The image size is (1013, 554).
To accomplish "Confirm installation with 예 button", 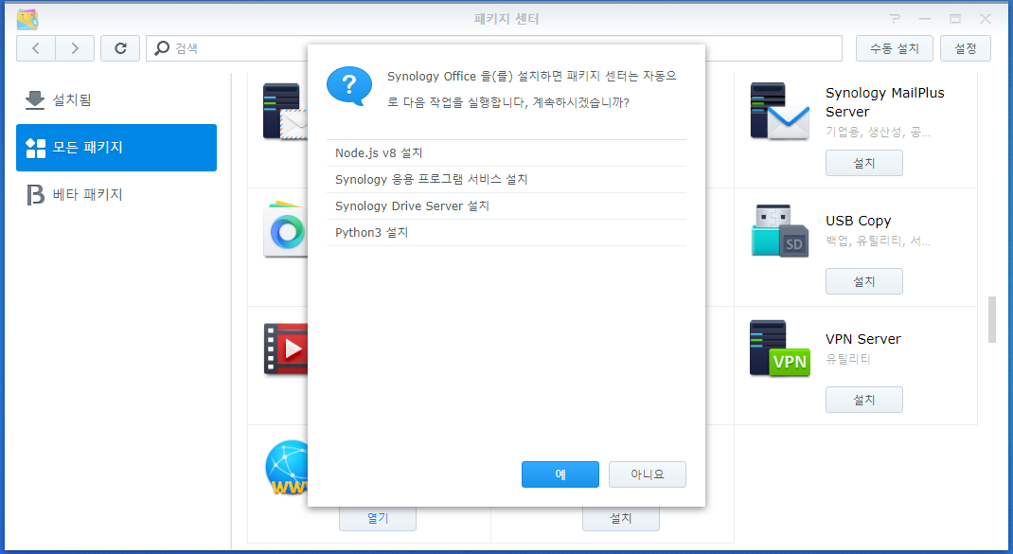I will 560,474.
